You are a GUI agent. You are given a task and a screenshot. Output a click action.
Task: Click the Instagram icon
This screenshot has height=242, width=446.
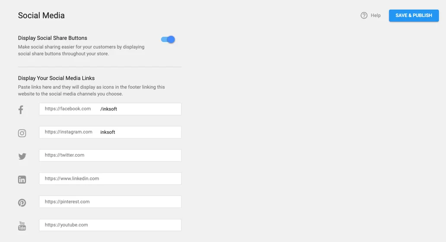coord(22,133)
